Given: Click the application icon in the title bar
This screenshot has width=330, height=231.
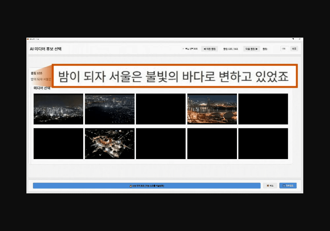Looking at the screenshot, I should [28, 38].
